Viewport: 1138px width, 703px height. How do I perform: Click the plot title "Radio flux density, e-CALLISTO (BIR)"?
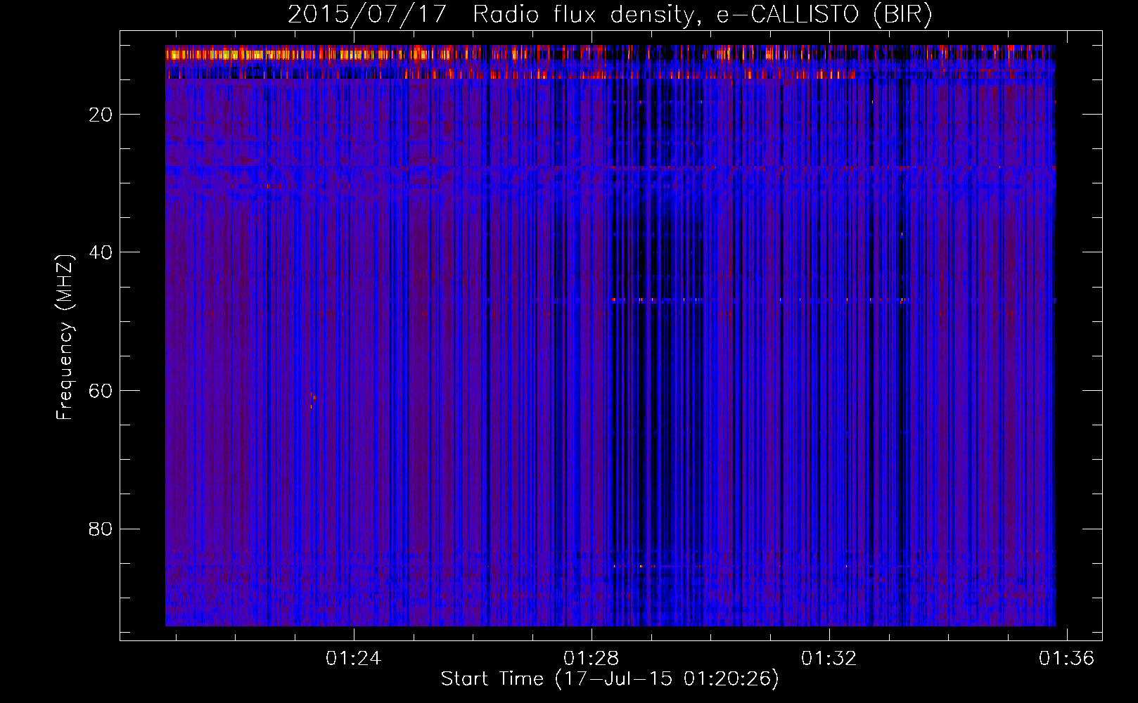[x=702, y=15]
